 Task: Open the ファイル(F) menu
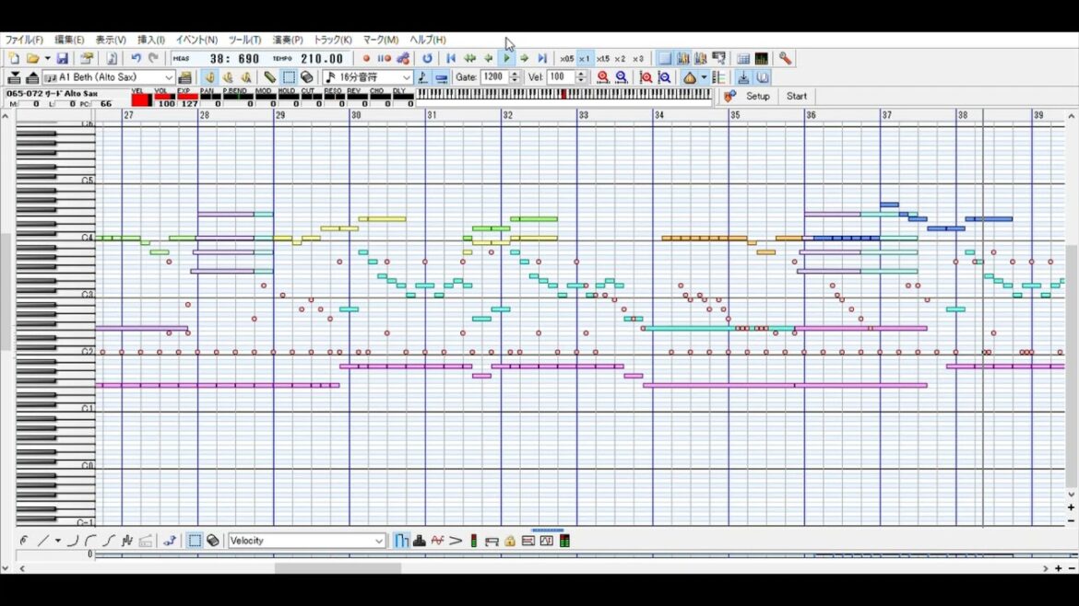(x=24, y=40)
